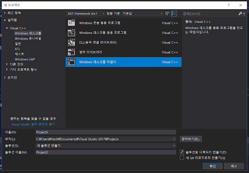Click the DLL dynamic link library icon
The height and width of the screenshot is (173, 249).
pos(72,42)
